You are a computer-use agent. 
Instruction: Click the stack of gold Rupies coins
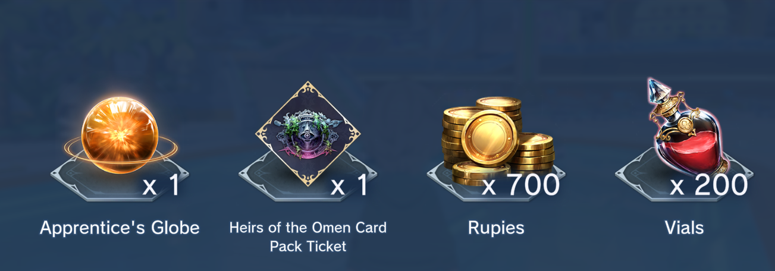[x=497, y=140]
